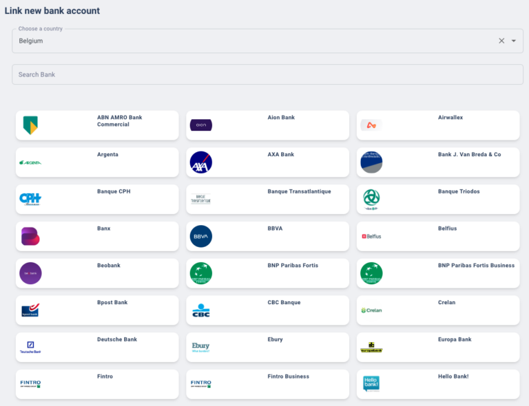
Task: Click the Belfius red logo
Action: [x=371, y=237]
